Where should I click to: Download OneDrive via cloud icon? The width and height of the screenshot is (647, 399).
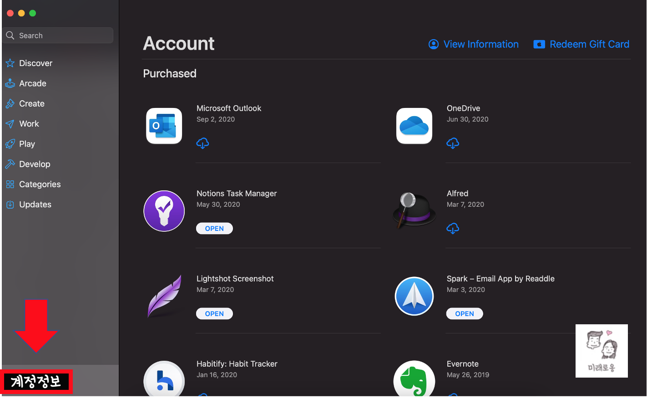click(x=453, y=143)
